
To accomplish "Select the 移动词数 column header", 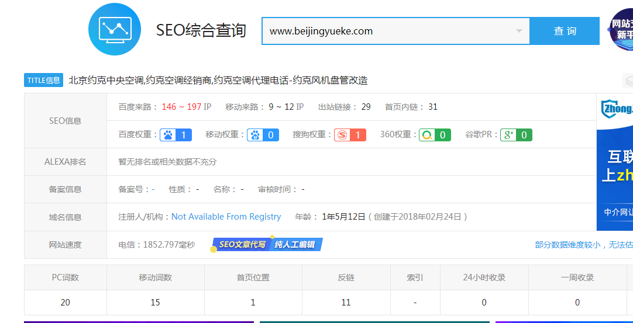I will pos(155,277).
